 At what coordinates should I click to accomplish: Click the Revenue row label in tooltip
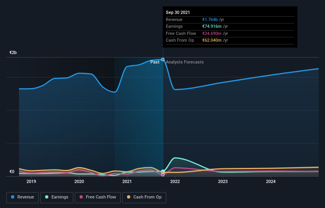174,19
